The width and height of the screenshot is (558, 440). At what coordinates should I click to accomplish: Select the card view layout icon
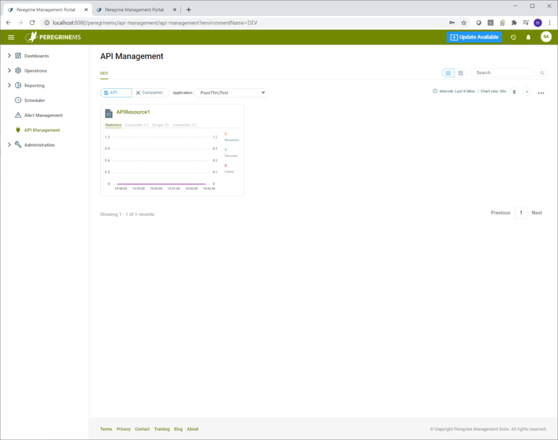coord(460,73)
